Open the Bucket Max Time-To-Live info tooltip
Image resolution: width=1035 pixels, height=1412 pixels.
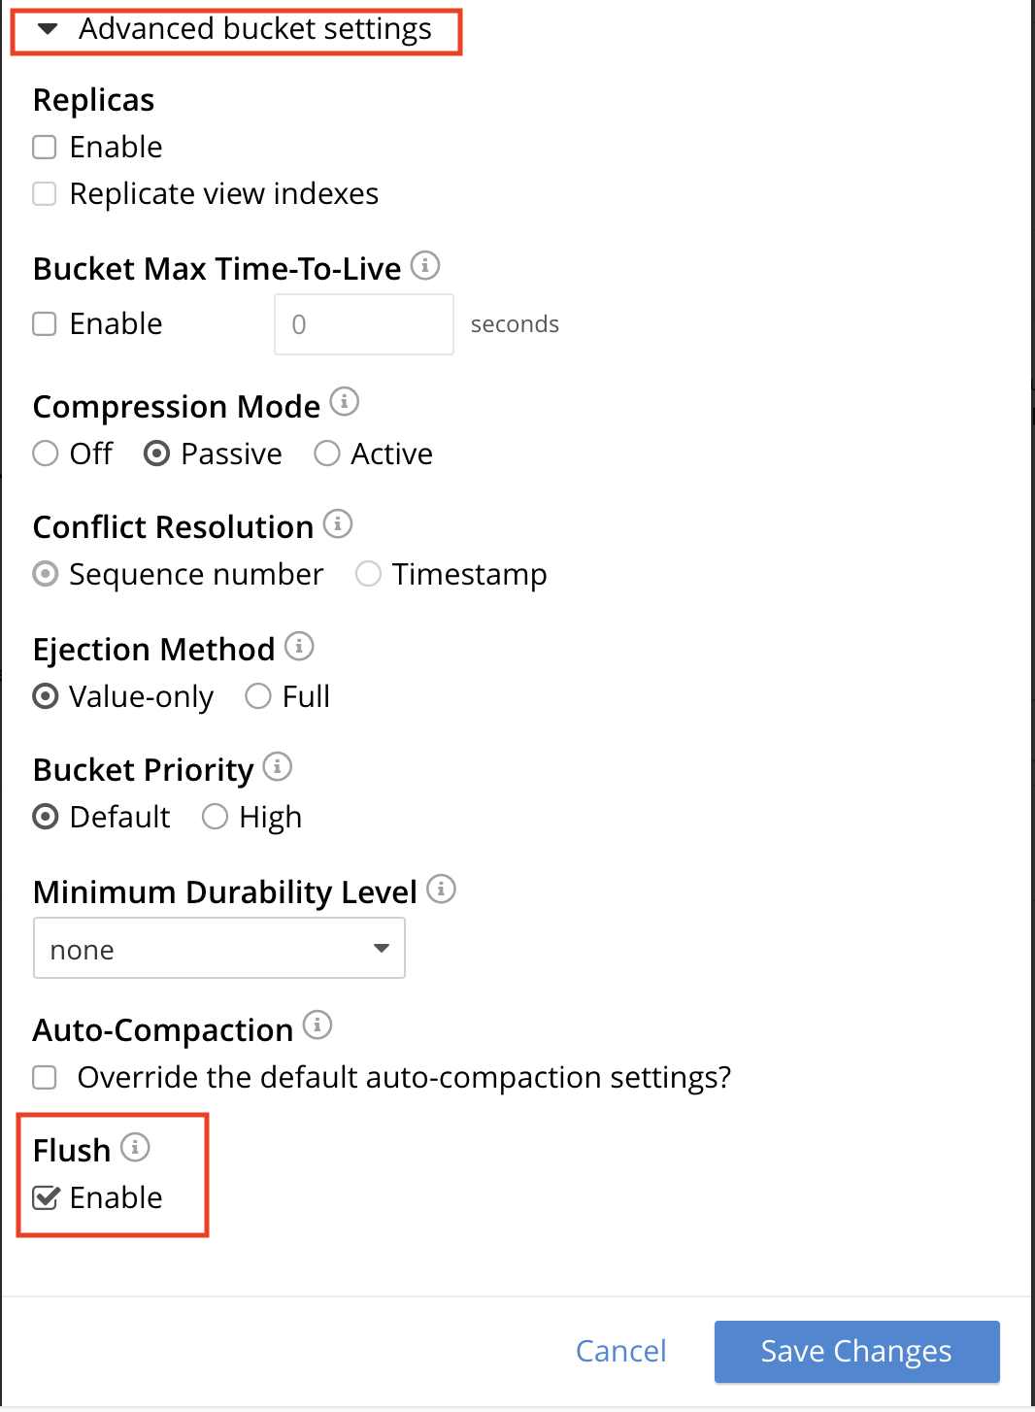pyautogui.click(x=425, y=266)
